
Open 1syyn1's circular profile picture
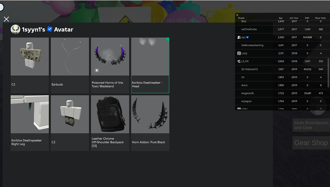(x=15, y=29)
